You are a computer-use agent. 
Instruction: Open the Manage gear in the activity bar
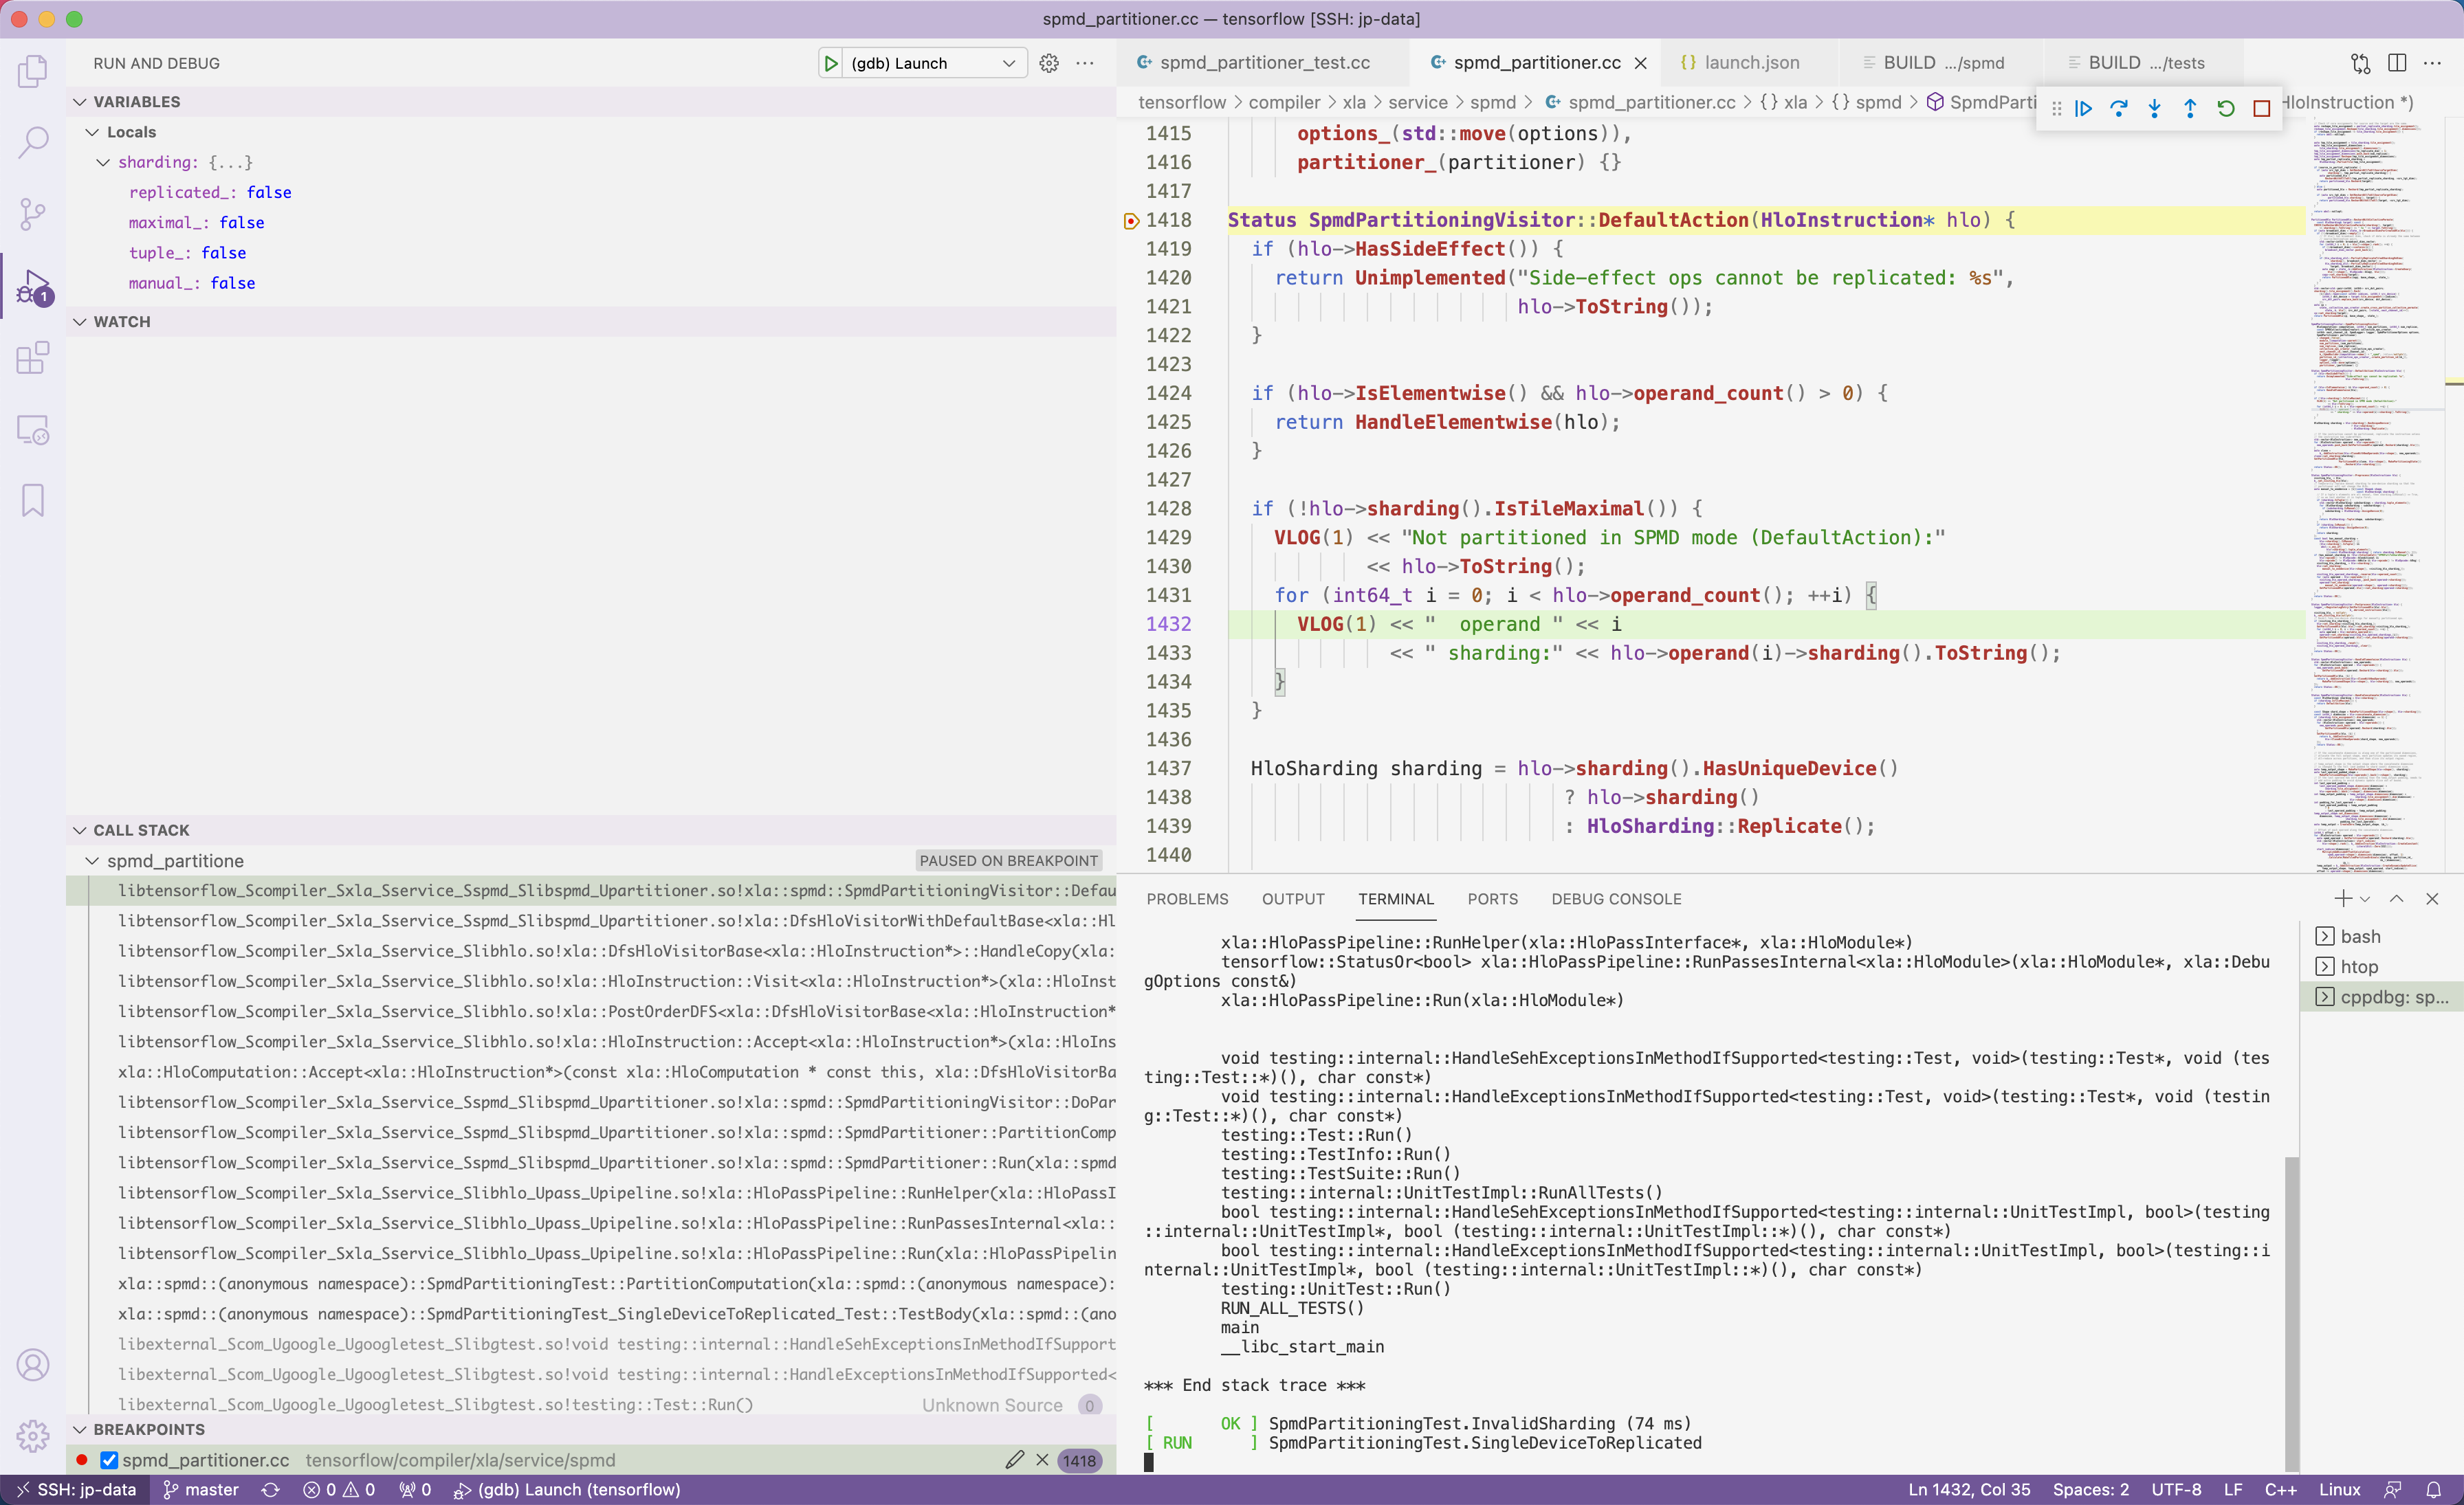[33, 1436]
